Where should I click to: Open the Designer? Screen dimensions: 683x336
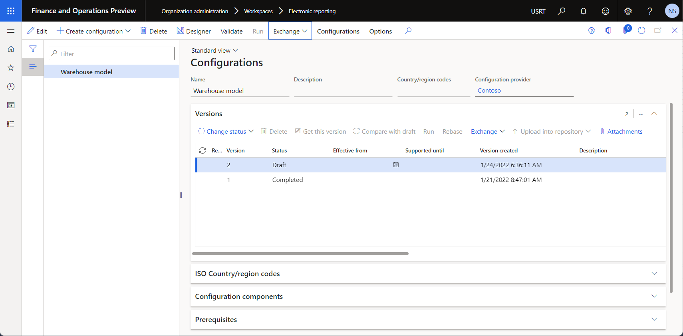click(194, 31)
